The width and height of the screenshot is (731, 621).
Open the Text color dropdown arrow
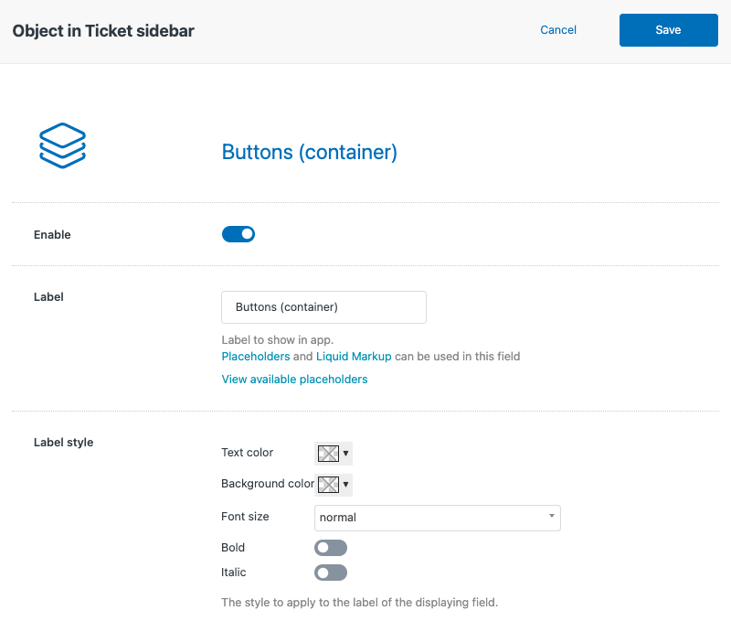tap(346, 453)
